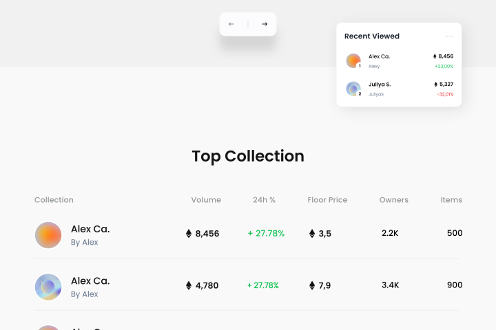Click the 2.2K owners value
This screenshot has width=496, height=330.
click(x=390, y=233)
